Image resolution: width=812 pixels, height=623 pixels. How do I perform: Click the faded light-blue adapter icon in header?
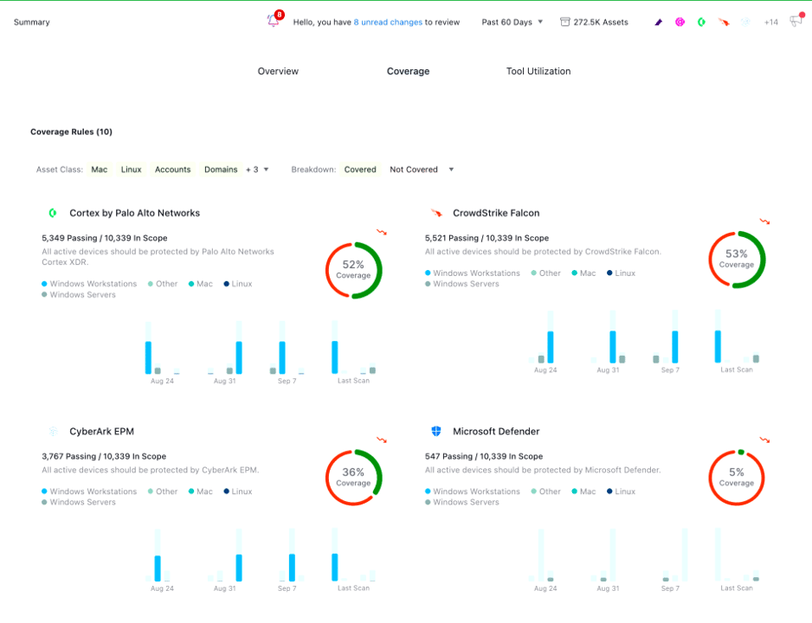point(745,22)
